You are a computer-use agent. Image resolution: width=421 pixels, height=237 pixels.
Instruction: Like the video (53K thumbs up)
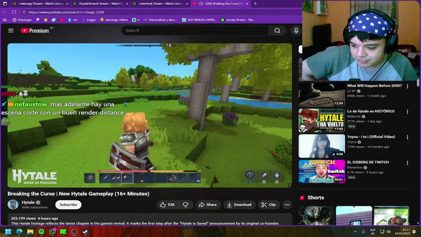click(x=167, y=205)
